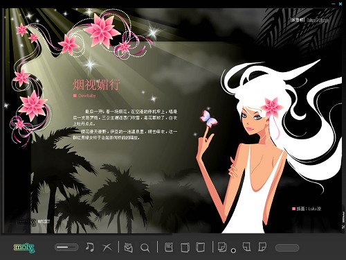The image size is (346, 260).
Task: Click the crossed-lines tool icon beside music note
Action: pyautogui.click(x=107, y=248)
